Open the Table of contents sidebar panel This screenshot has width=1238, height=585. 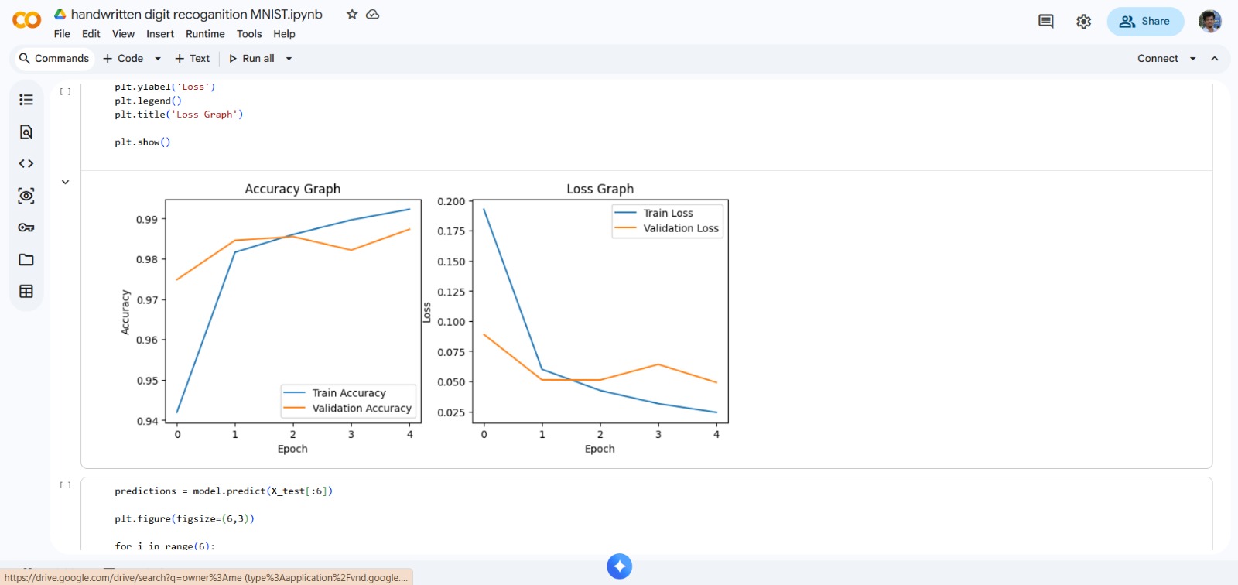26,100
